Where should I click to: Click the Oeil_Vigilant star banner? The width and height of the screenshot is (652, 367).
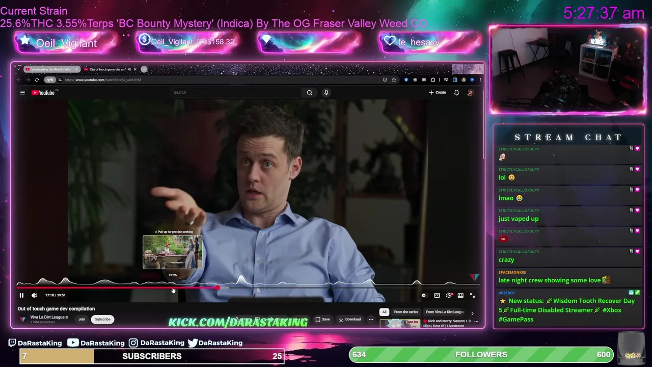66,42
